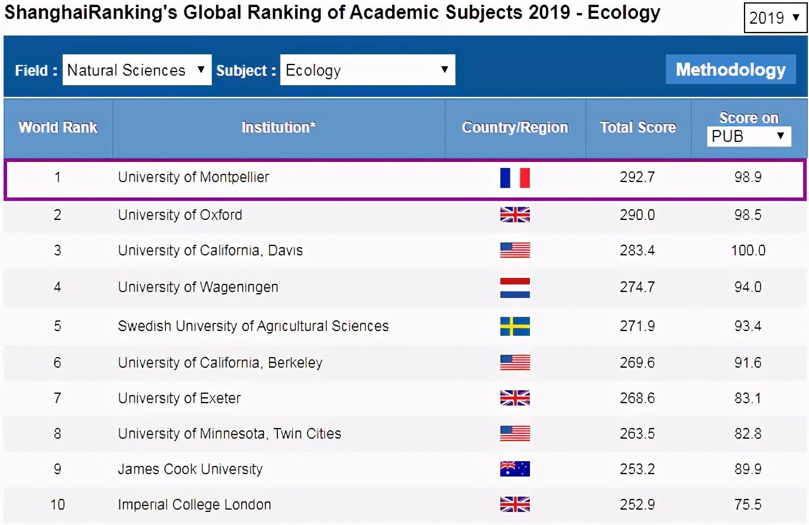Screen dimensions: 809x525
Task: Click PUB score value 89.9
Action: pyautogui.click(x=748, y=469)
